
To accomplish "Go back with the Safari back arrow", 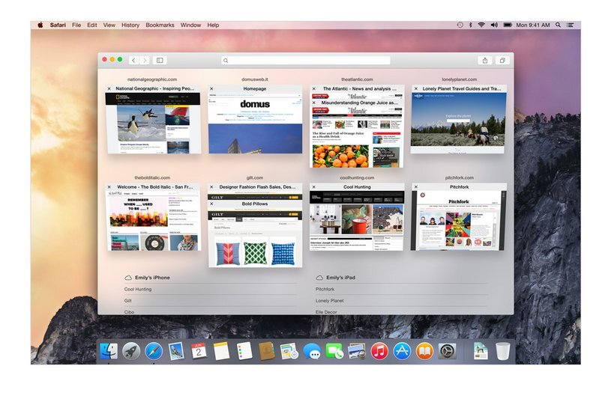I will (x=133, y=61).
